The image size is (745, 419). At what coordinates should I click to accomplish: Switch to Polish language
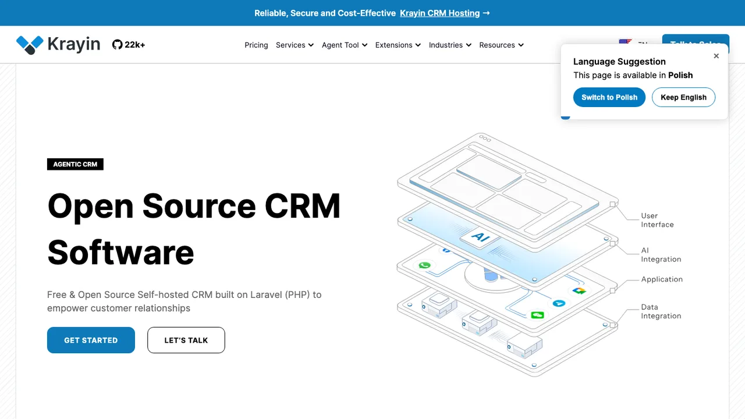609,97
